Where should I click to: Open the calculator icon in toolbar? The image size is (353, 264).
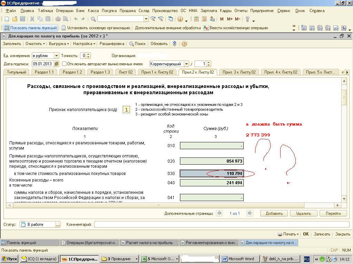[x=196, y=19]
